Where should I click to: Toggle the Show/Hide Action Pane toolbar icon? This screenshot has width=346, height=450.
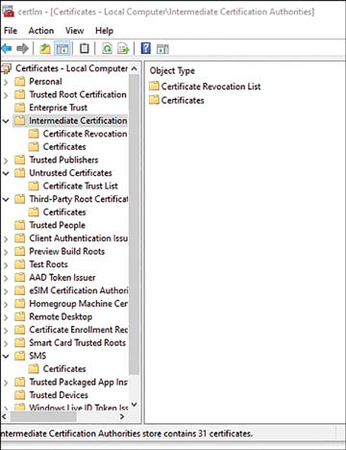tap(162, 49)
